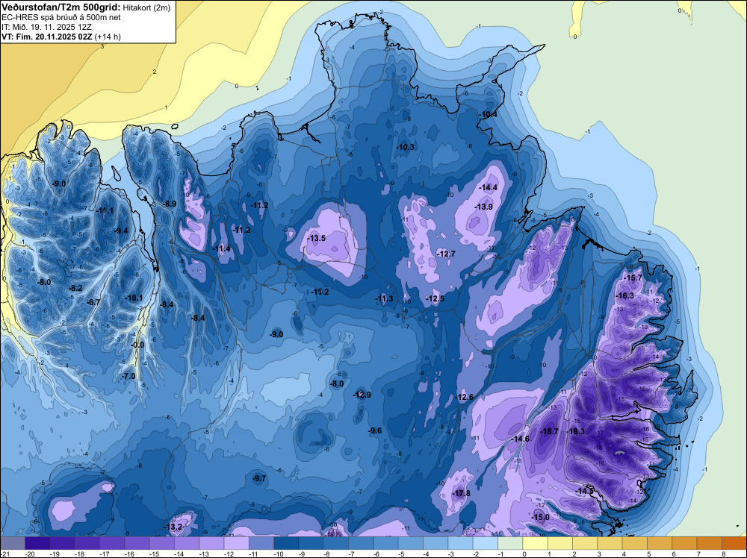Click the '(+14 h)' forecast offset text
Viewport: 747px width, 558px height.
[x=108, y=37]
